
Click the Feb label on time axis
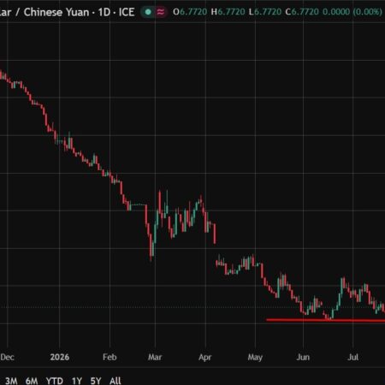click(110, 357)
